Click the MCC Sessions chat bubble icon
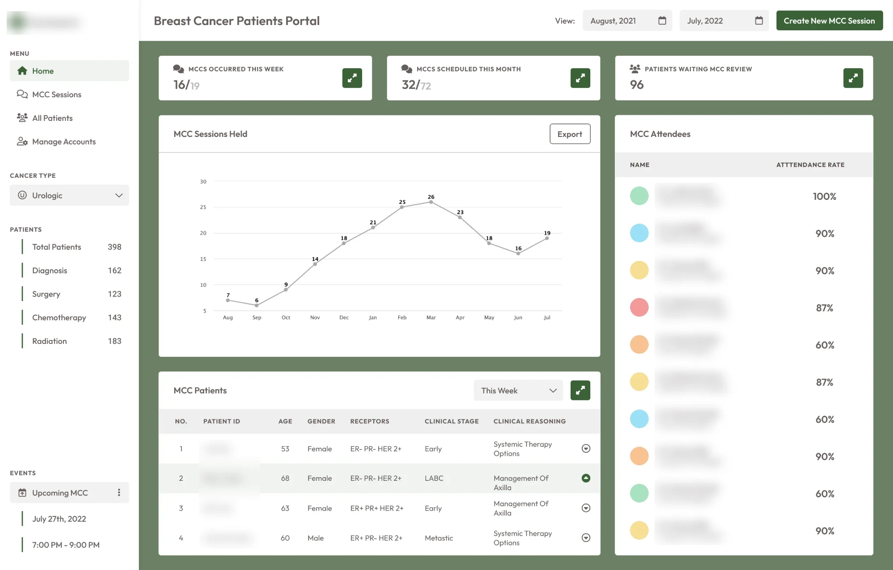 point(22,94)
